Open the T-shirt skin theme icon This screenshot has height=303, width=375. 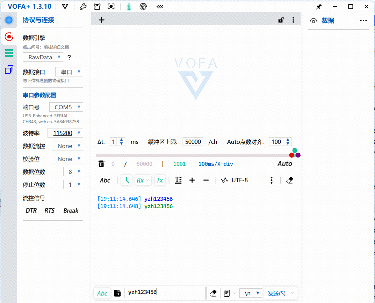(x=97, y=7)
